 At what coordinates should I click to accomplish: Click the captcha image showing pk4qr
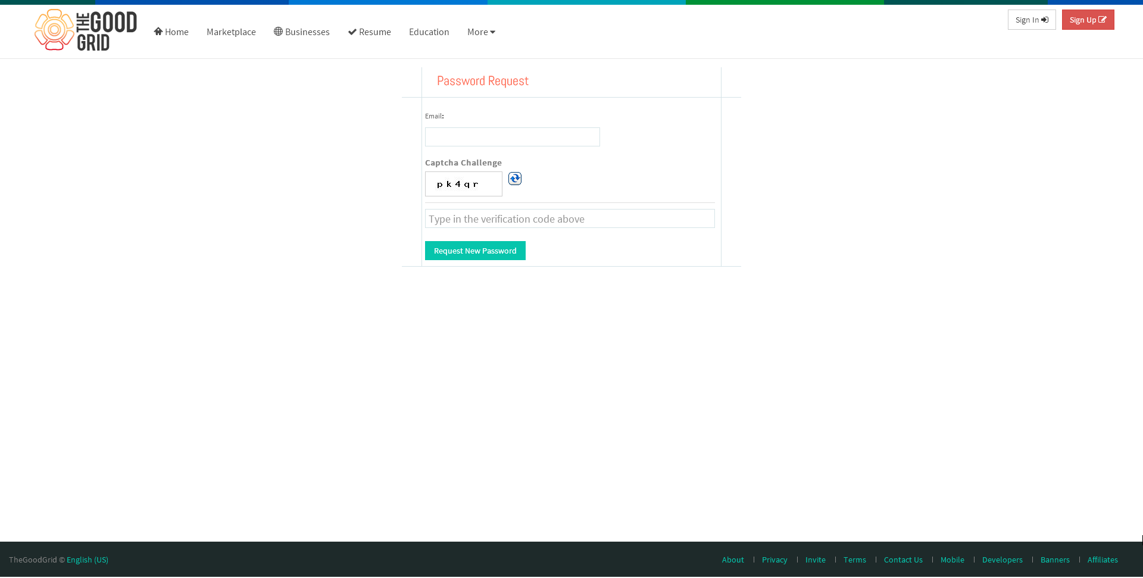(x=464, y=184)
